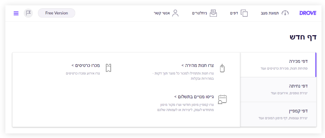Click the מכרו כרטיסים link

pyautogui.click(x=86, y=65)
